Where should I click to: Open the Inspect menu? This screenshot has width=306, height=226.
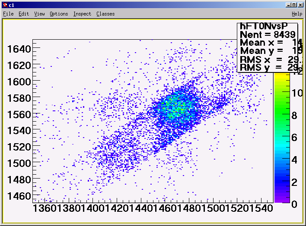(82, 14)
